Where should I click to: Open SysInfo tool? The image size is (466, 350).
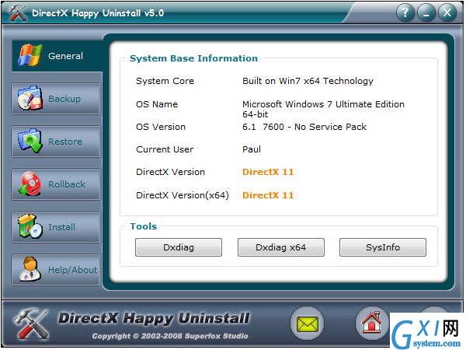pyautogui.click(x=383, y=247)
